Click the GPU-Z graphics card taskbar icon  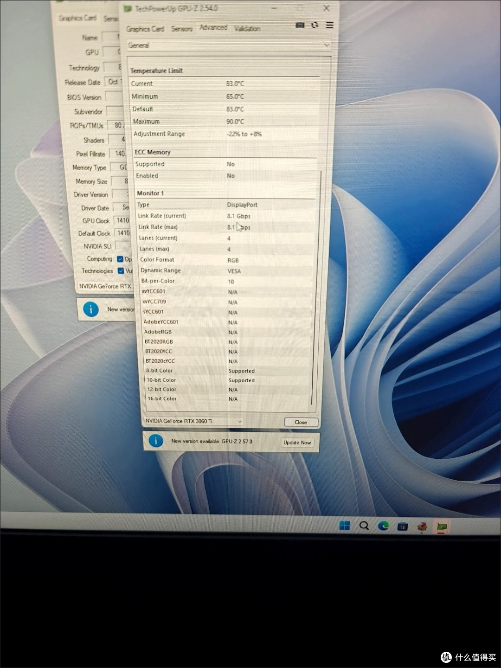442,527
